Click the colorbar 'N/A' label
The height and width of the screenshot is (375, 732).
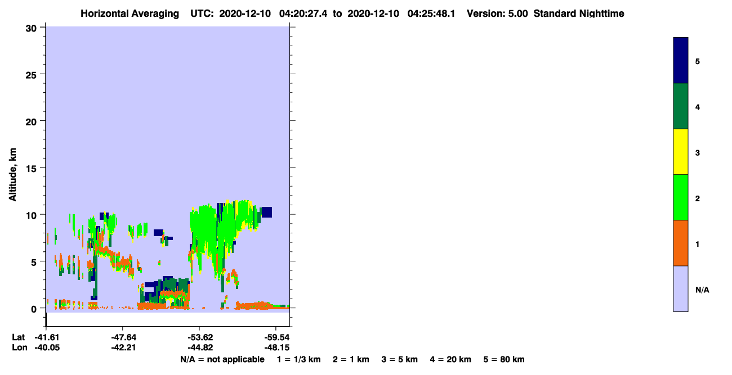pos(702,290)
